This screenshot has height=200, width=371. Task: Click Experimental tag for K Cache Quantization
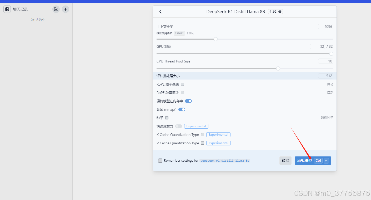coord(218,135)
